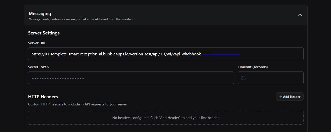This screenshot has height=132, width=331.
Task: Click the Messaging section title
Action: pos(40,14)
